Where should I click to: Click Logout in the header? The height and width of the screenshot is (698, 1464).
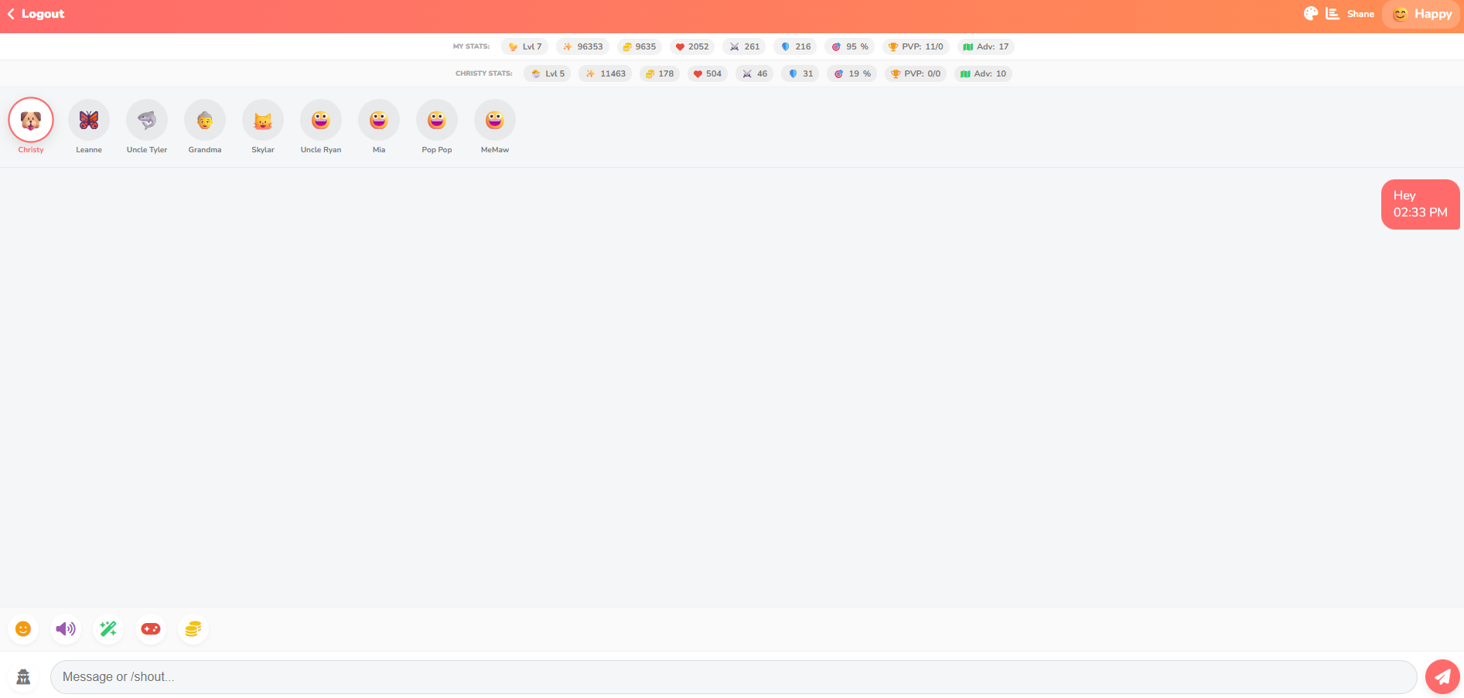click(36, 14)
